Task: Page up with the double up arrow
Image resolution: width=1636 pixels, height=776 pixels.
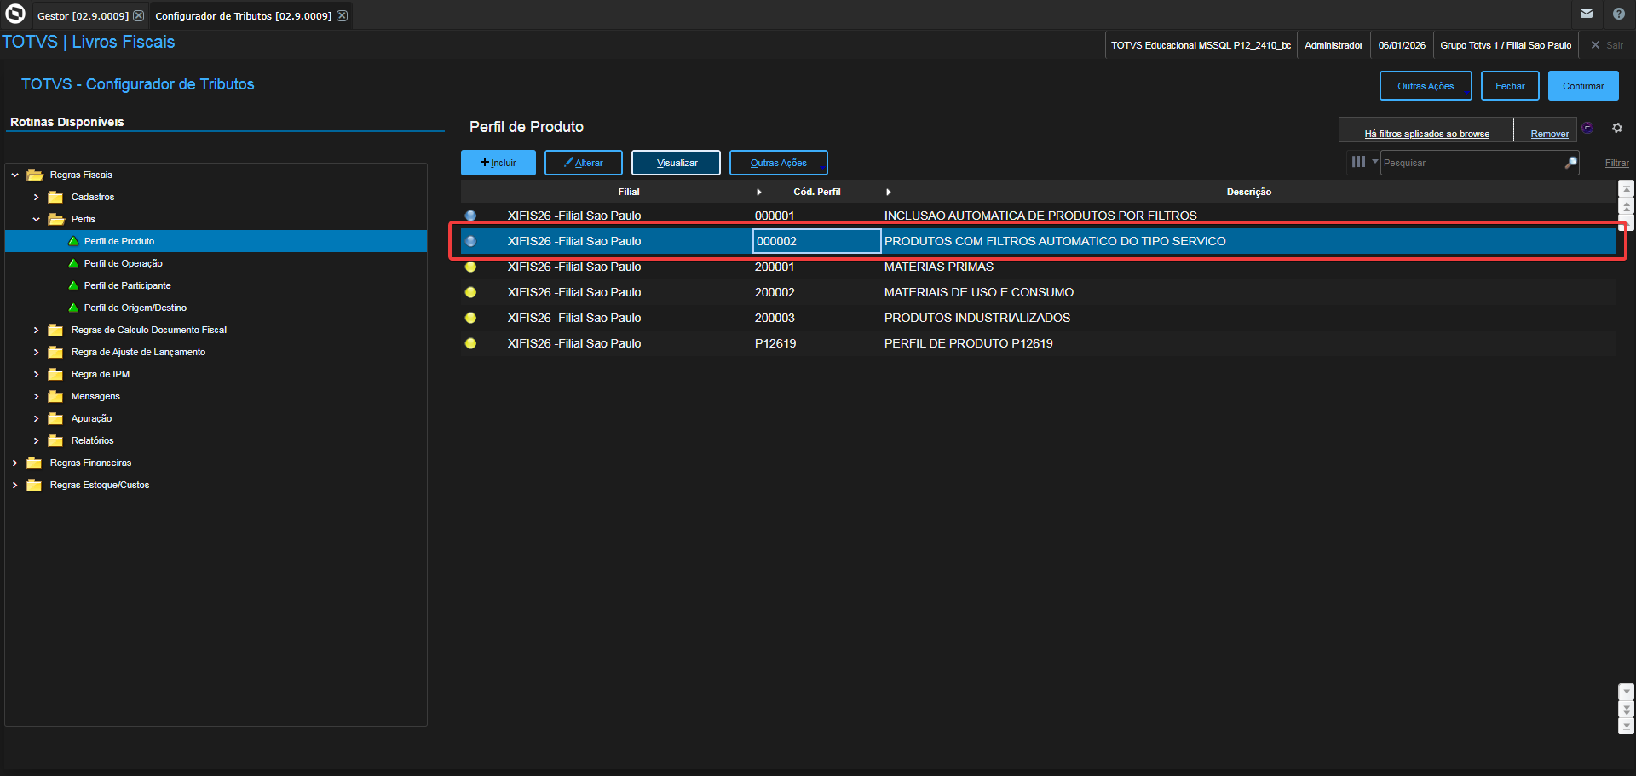Action: pos(1627,206)
